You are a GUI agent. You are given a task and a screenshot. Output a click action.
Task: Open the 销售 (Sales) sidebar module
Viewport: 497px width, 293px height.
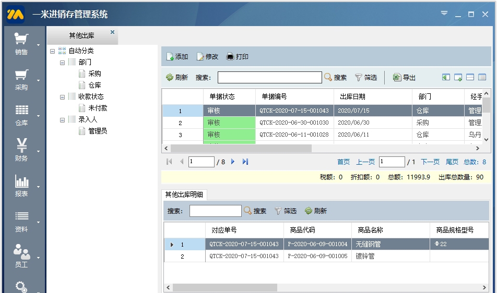[21, 43]
